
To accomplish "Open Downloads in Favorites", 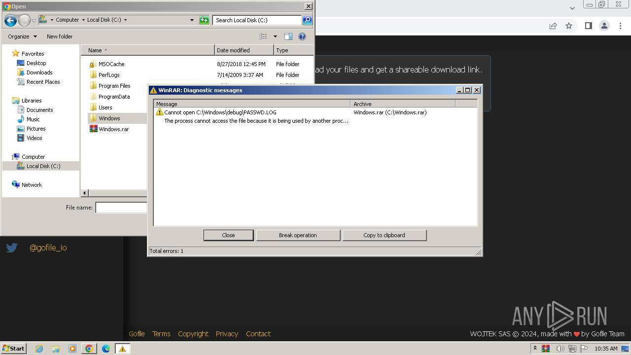I will (x=39, y=72).
